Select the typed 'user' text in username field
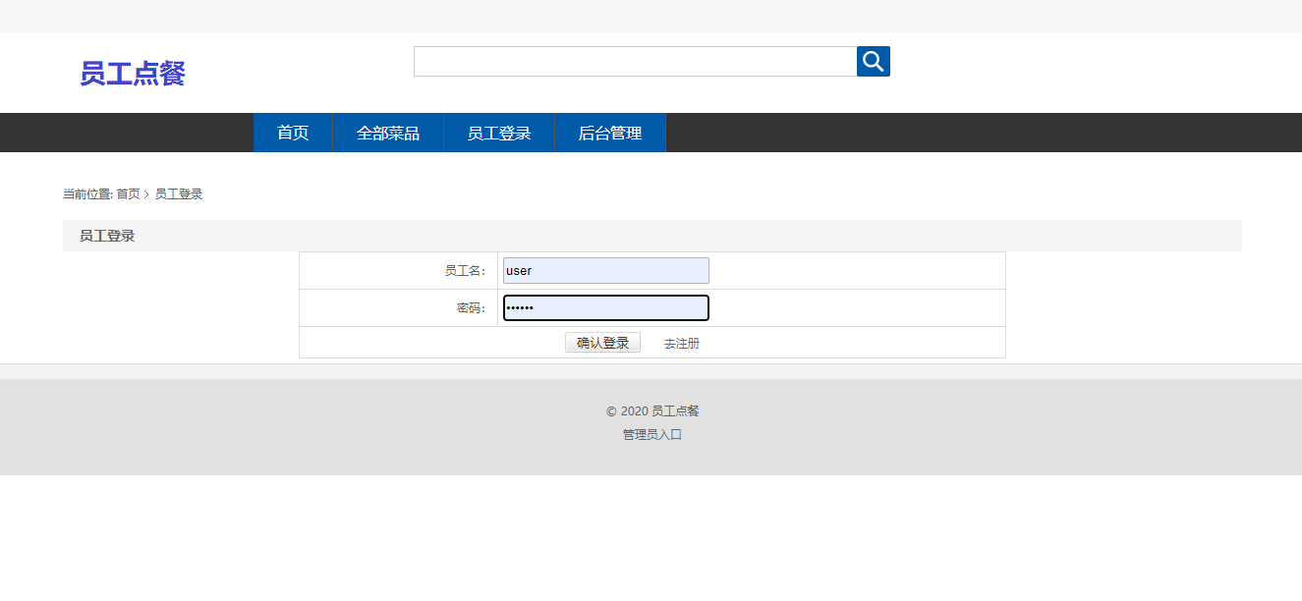 point(519,270)
